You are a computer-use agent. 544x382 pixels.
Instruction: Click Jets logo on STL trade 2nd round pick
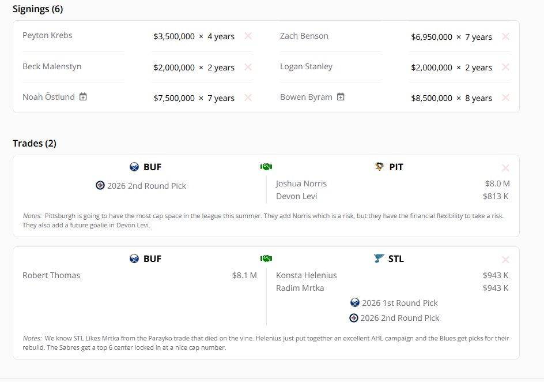pyautogui.click(x=353, y=318)
